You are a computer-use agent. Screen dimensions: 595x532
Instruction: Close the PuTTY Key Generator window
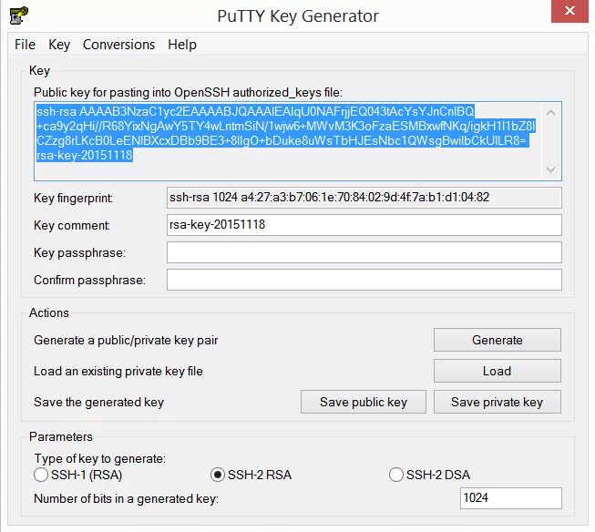569,11
